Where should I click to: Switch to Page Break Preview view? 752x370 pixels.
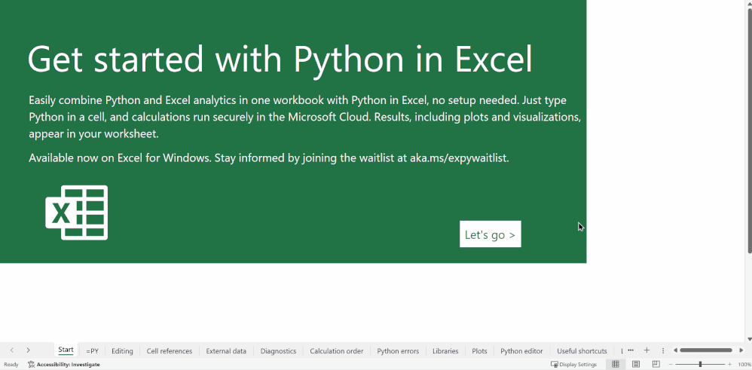pos(656,364)
